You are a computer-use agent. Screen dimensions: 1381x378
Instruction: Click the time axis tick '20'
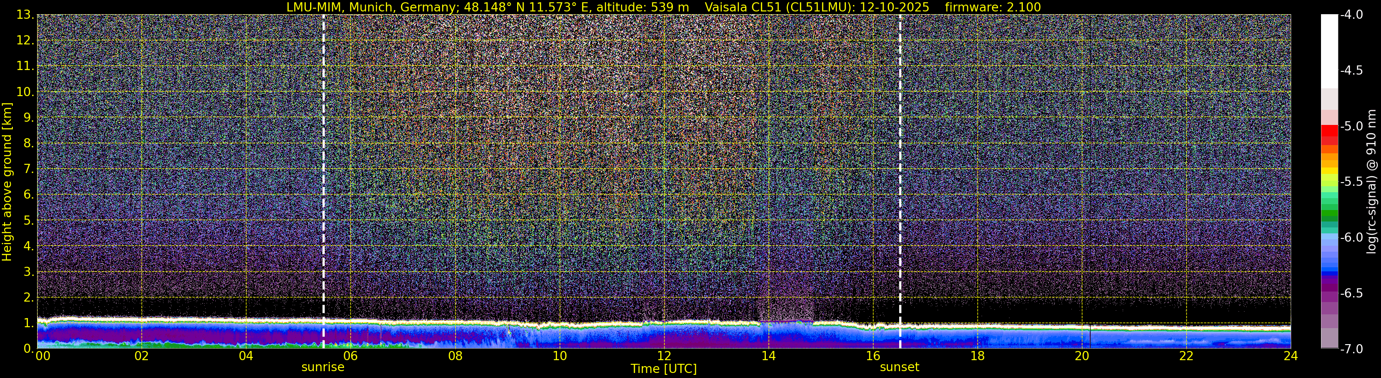[x=1082, y=356]
